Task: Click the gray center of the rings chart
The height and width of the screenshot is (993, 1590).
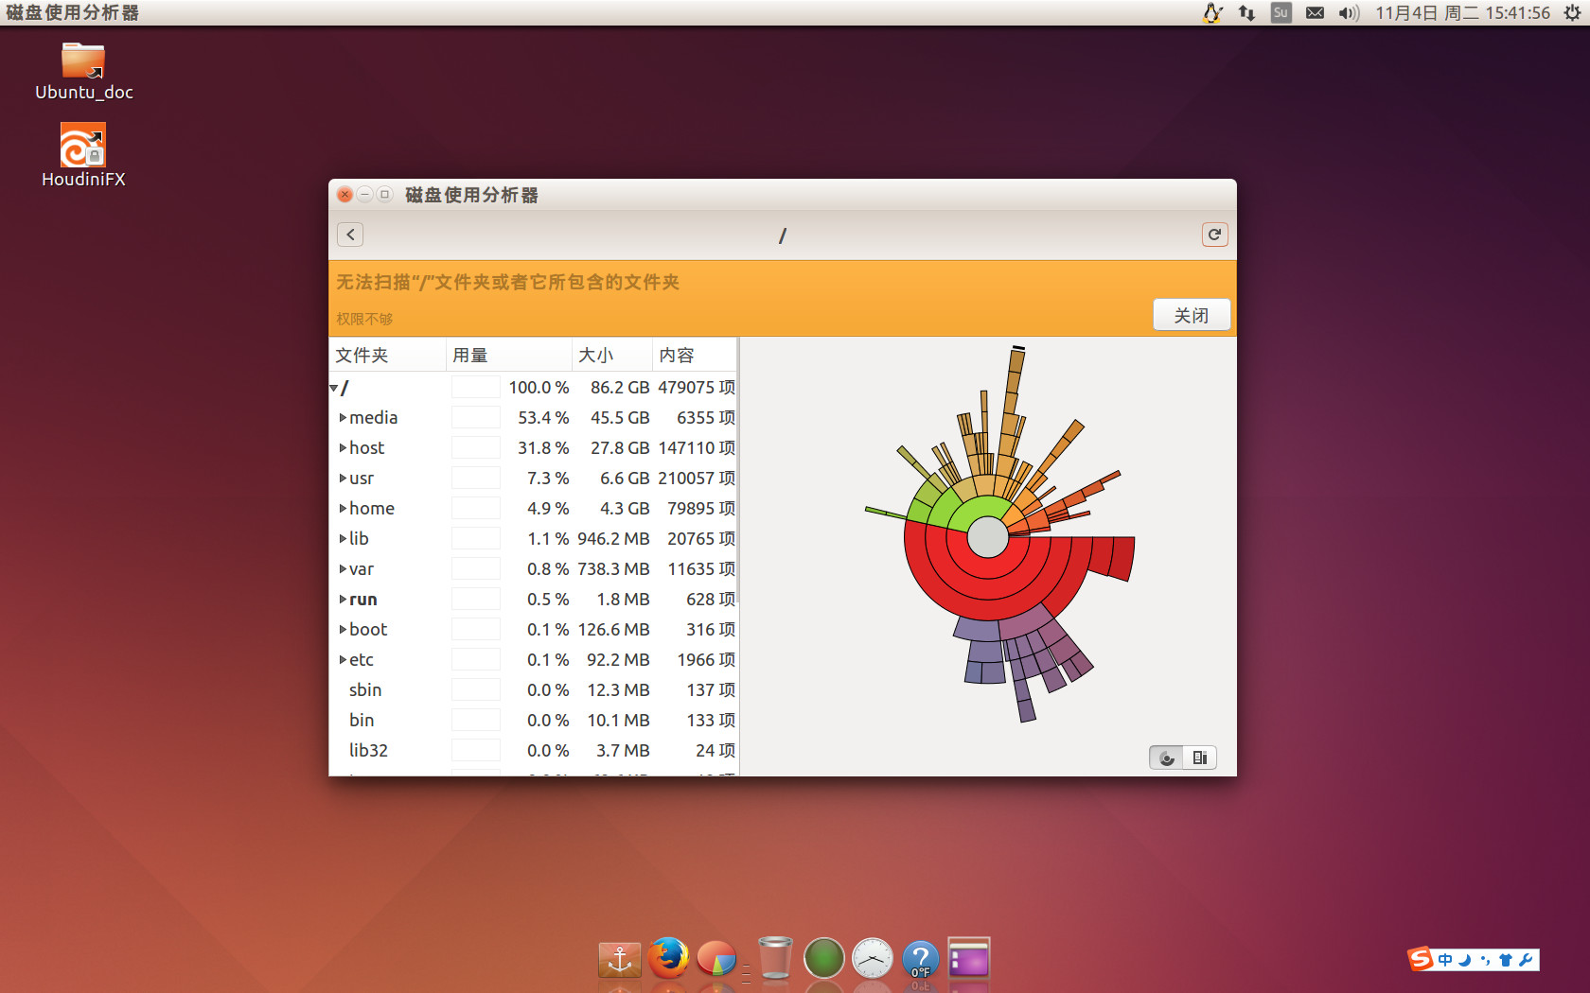Action: pos(988,538)
